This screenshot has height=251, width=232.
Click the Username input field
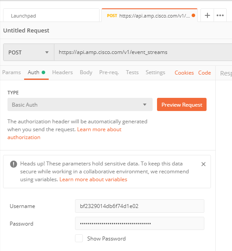click(x=139, y=206)
